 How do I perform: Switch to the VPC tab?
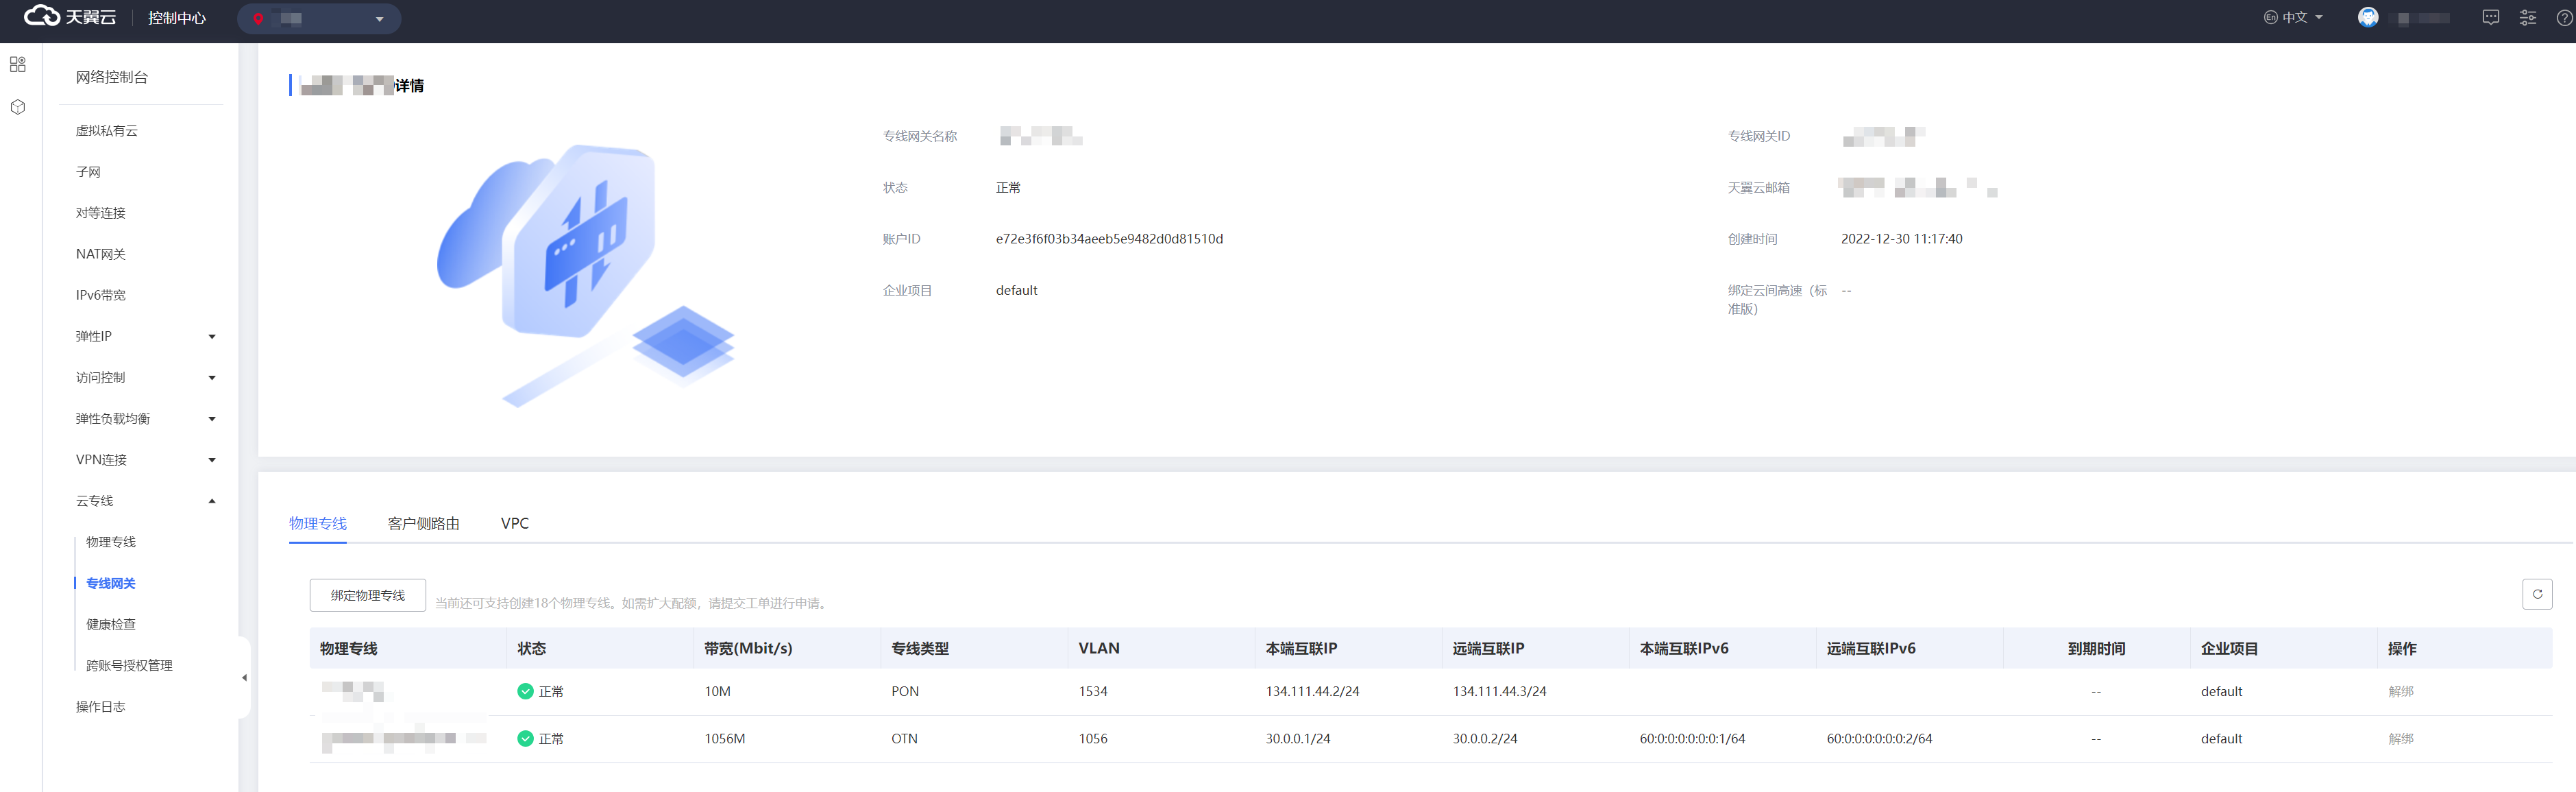click(514, 524)
